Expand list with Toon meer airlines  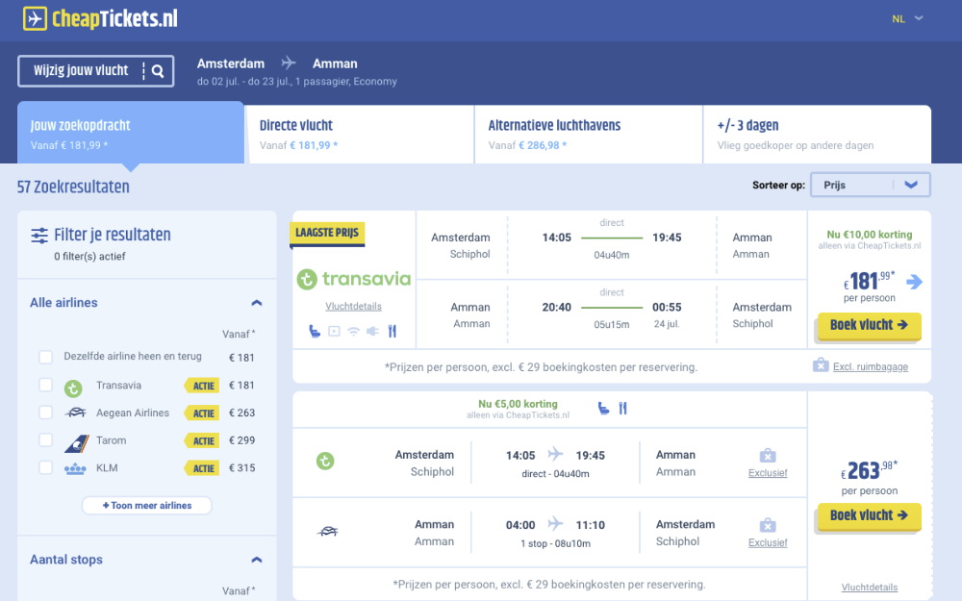click(146, 506)
